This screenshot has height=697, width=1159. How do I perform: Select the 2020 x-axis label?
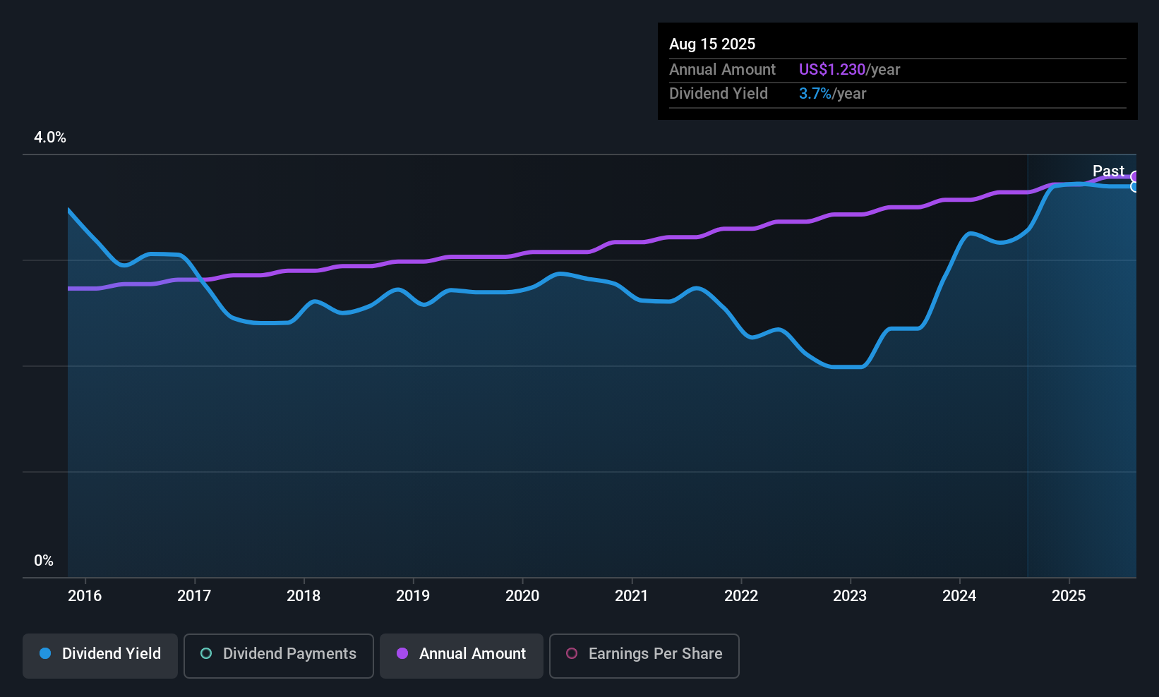(522, 595)
